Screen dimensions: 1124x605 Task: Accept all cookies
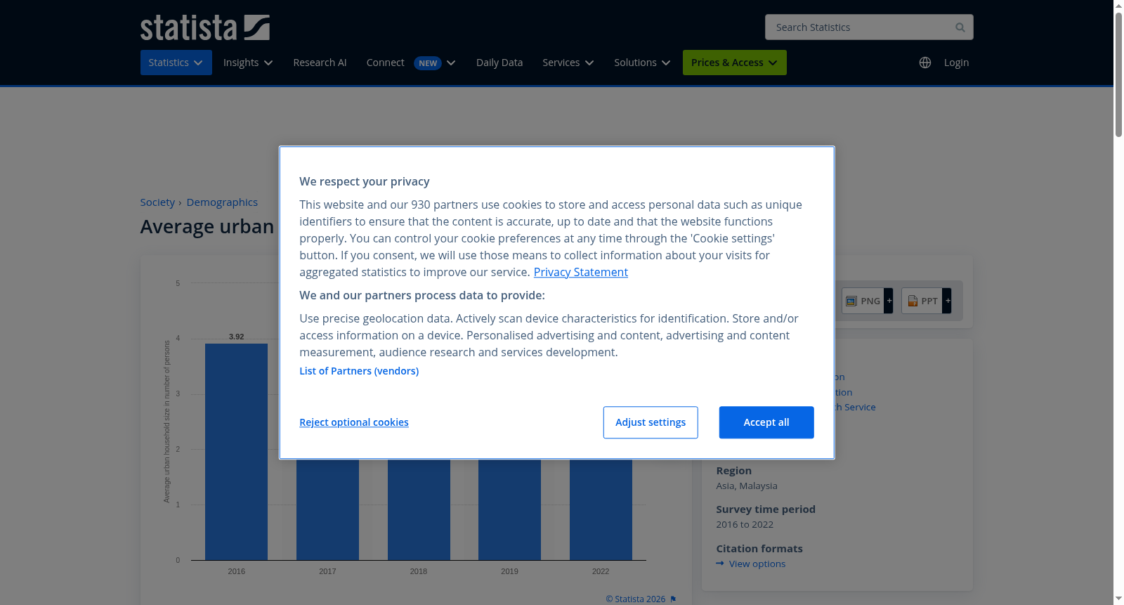point(766,422)
